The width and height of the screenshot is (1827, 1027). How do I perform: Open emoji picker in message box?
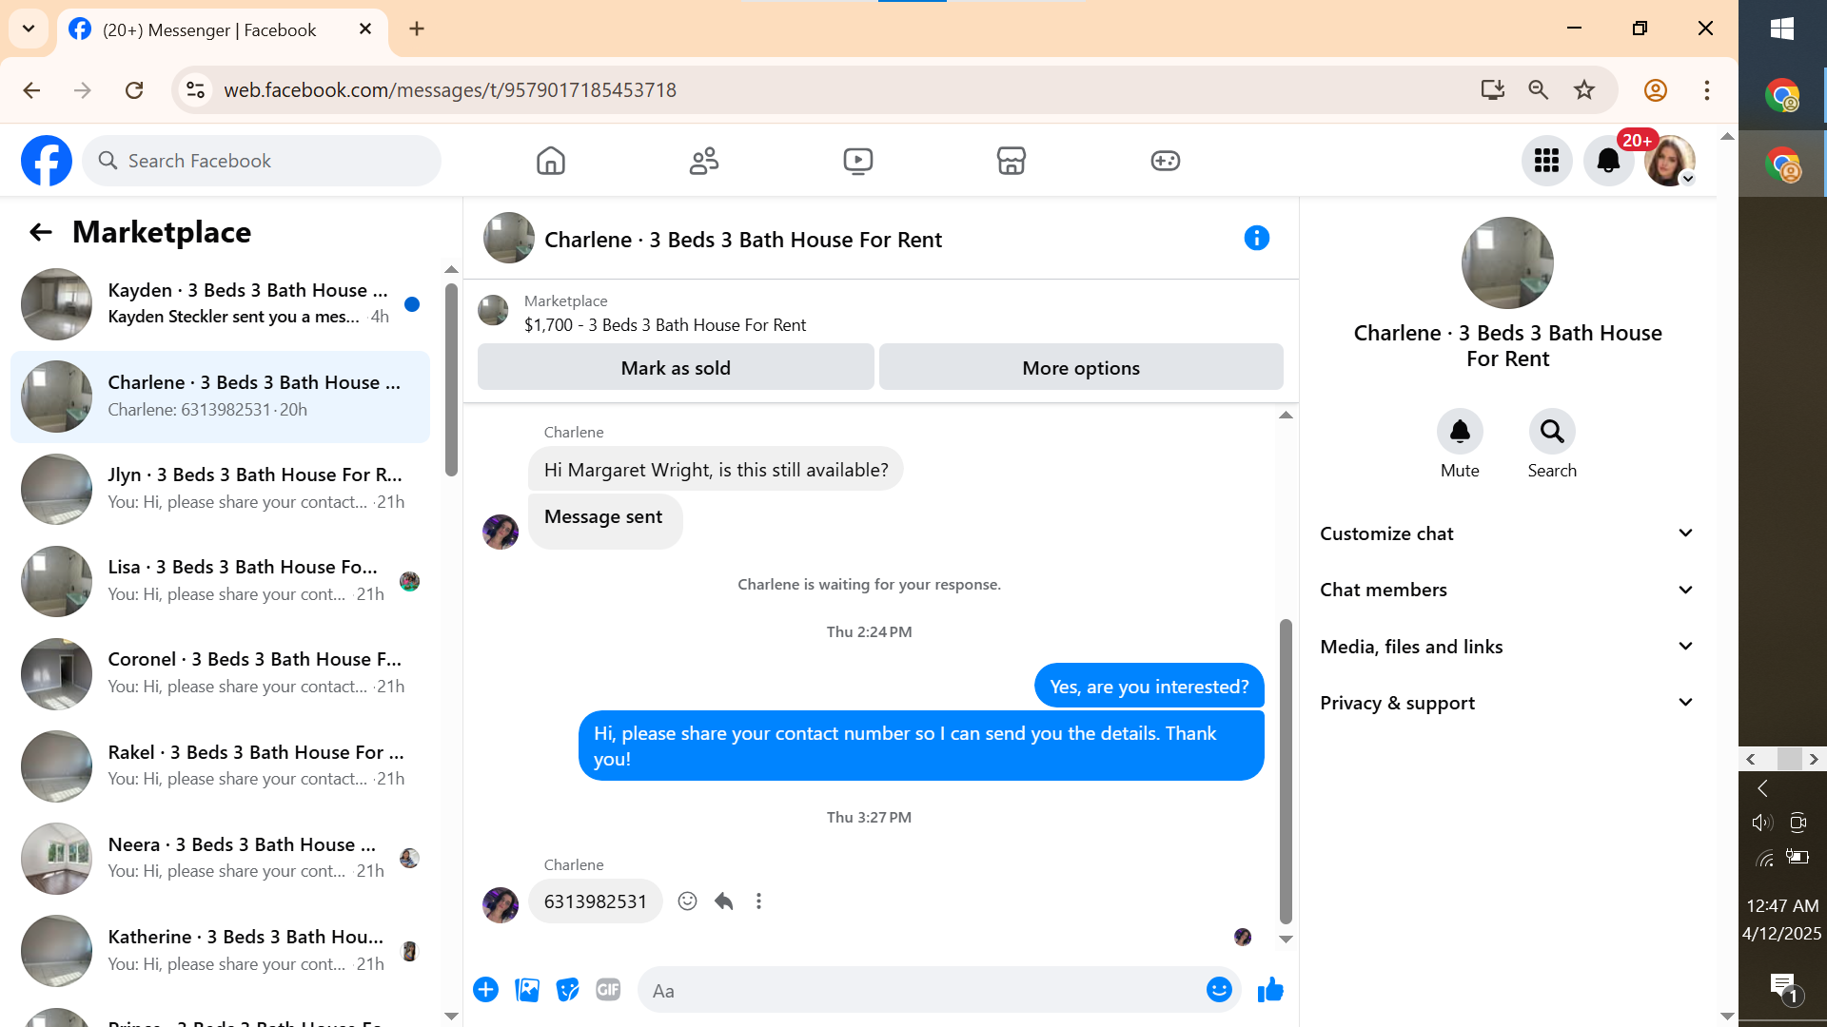(x=1219, y=990)
